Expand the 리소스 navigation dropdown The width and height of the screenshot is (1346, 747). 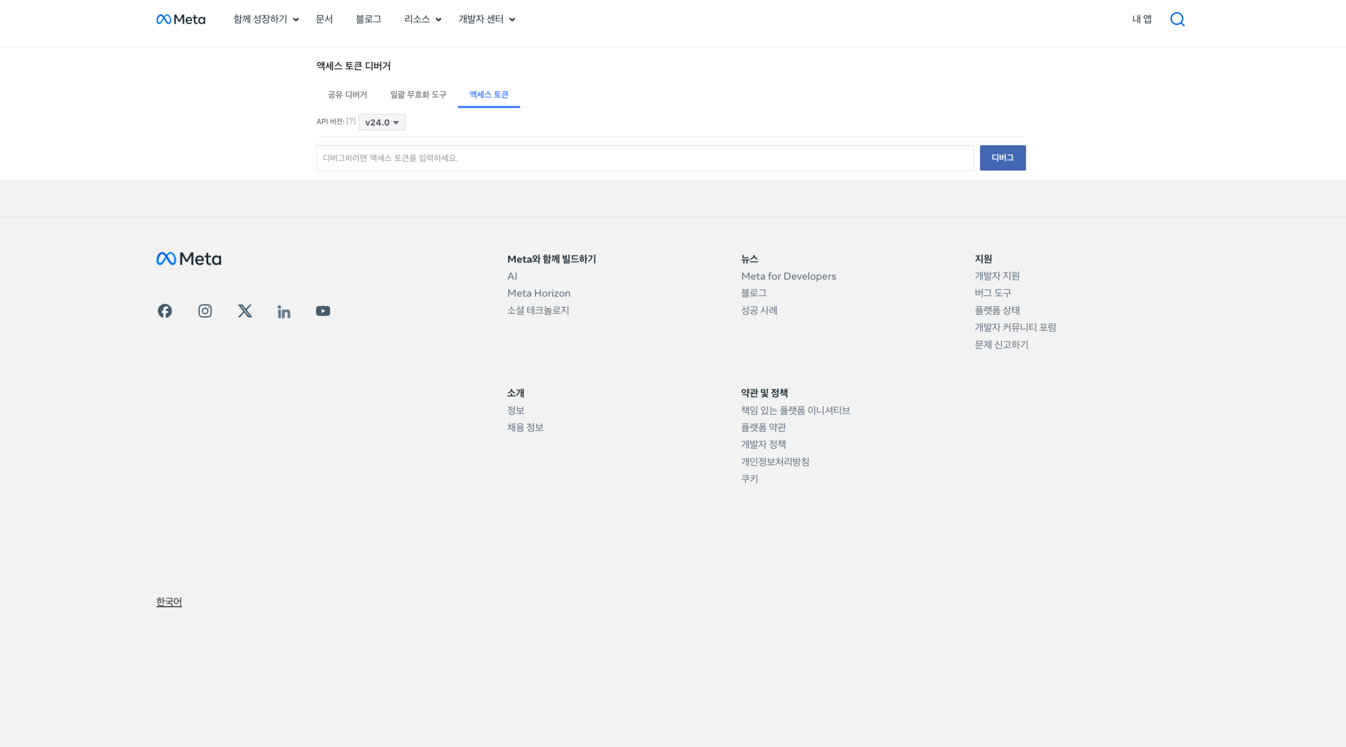click(x=423, y=19)
